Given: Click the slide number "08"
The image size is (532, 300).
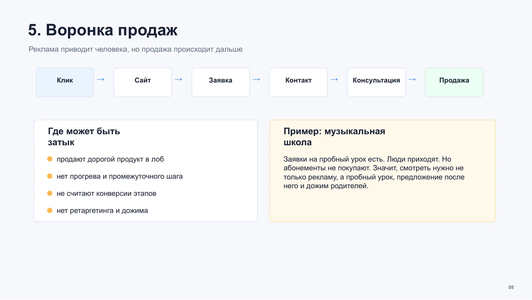Looking at the screenshot, I should [511, 287].
